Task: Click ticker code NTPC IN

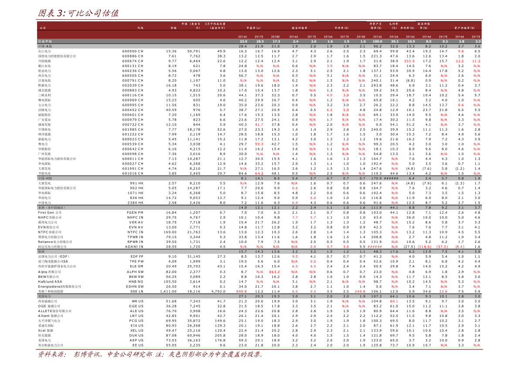Action: click(135, 232)
